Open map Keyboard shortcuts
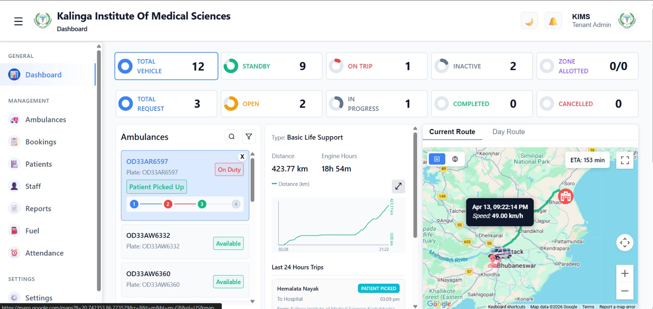 point(506,307)
